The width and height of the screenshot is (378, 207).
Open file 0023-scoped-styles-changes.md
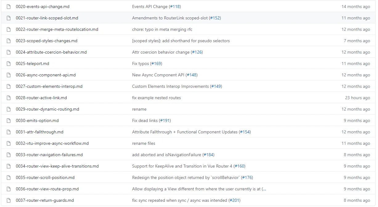tap(47, 41)
